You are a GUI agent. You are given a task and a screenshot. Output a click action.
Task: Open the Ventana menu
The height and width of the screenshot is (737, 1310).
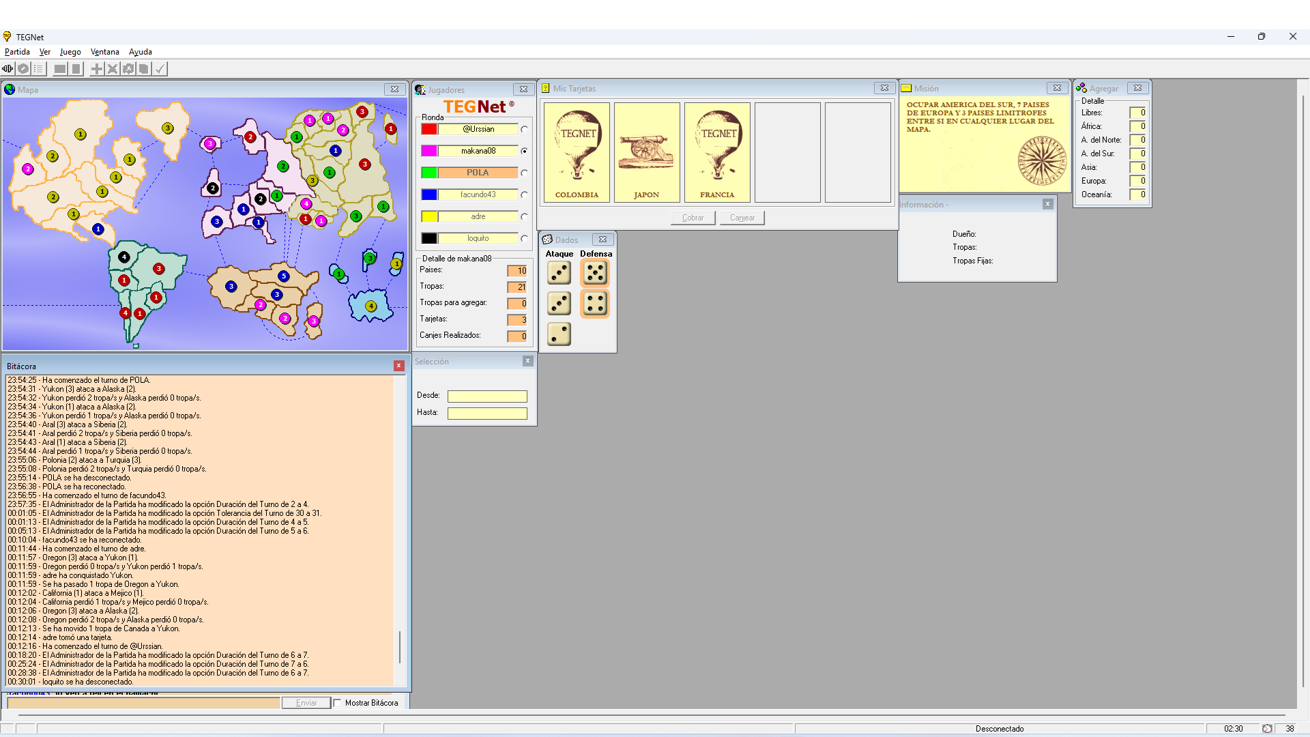[x=104, y=52]
